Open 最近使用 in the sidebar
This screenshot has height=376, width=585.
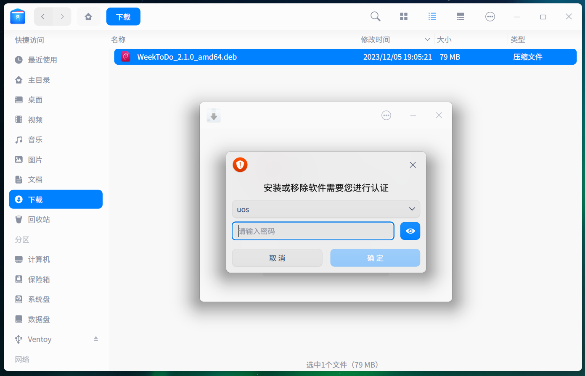point(56,60)
